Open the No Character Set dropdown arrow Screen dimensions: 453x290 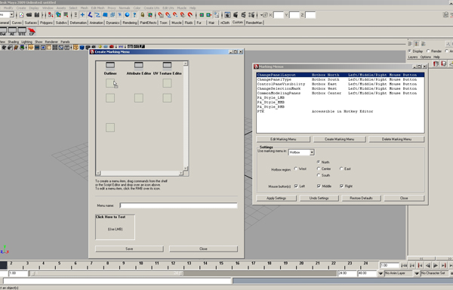(417, 273)
